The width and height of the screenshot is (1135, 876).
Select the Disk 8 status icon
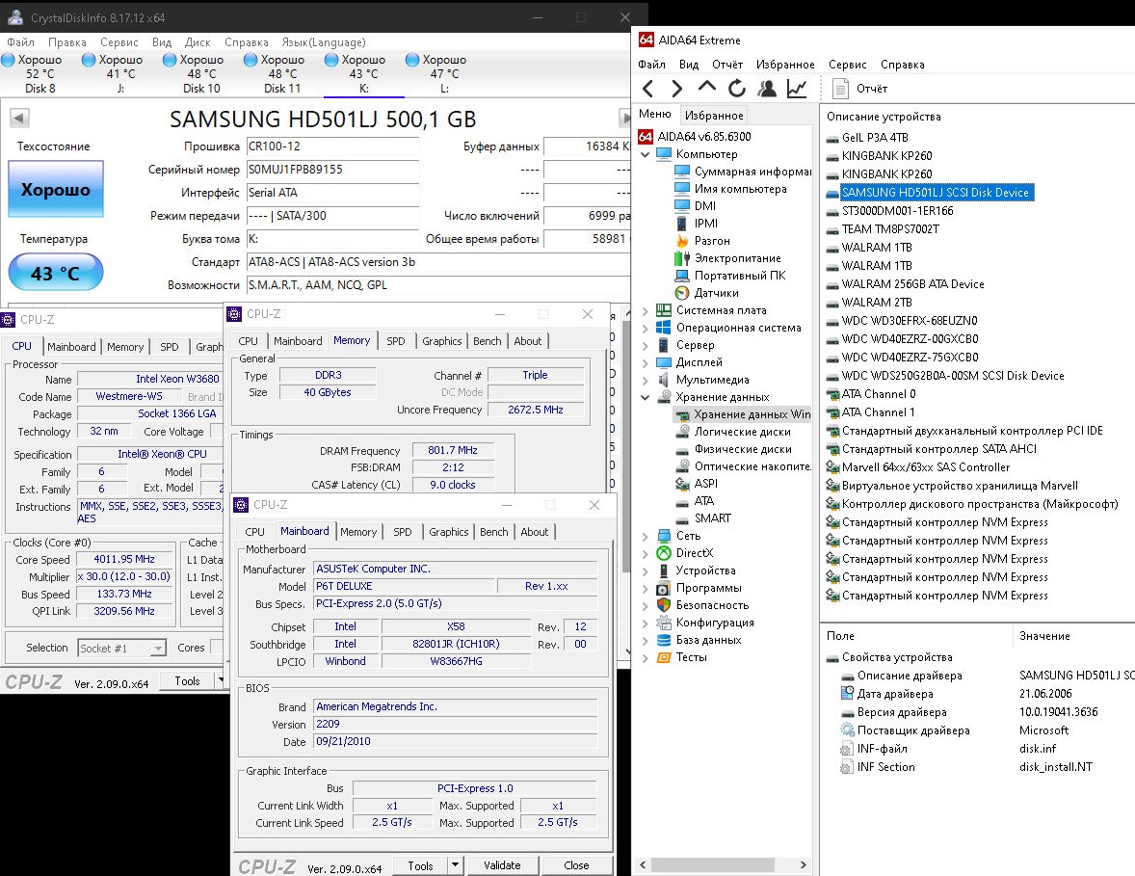coord(9,61)
